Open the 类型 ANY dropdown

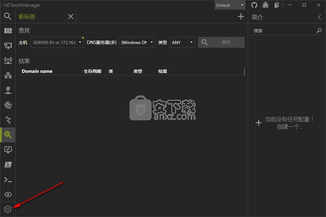(x=182, y=42)
